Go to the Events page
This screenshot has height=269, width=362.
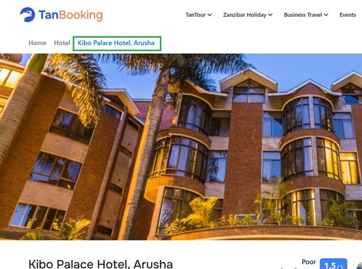pyautogui.click(x=348, y=15)
